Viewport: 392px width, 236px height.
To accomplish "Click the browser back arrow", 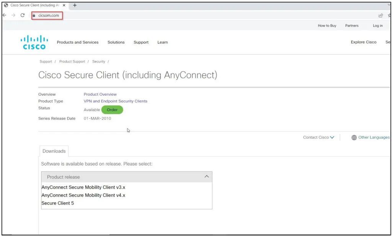I will coord(4,15).
